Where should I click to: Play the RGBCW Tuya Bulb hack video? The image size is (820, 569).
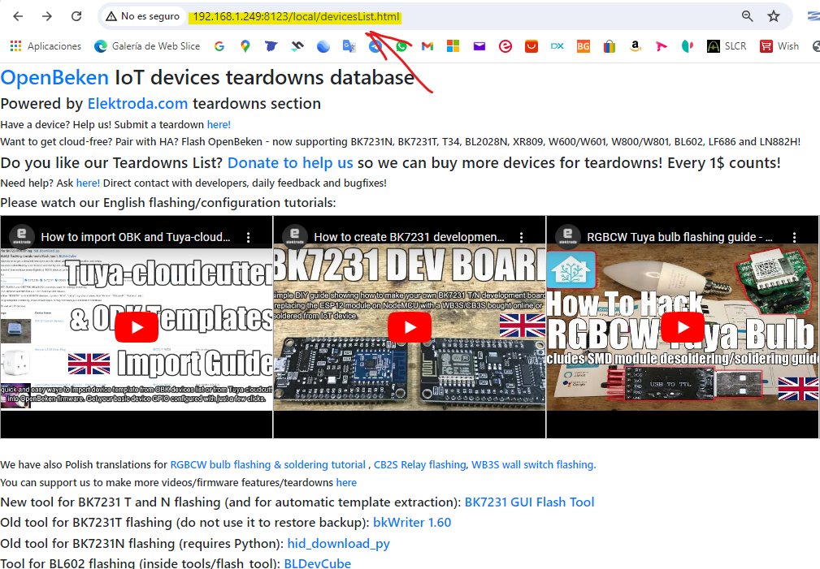pos(683,327)
